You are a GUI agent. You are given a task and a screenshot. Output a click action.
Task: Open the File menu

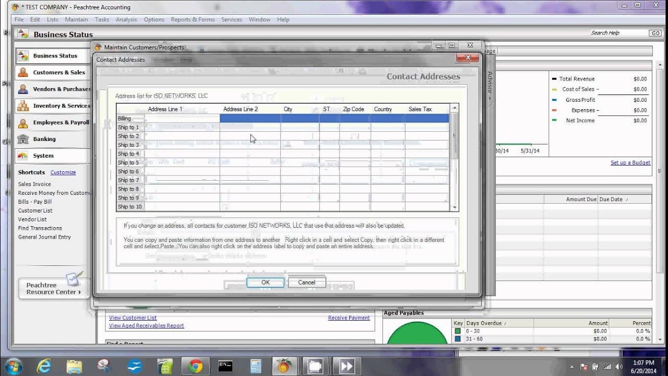point(19,19)
